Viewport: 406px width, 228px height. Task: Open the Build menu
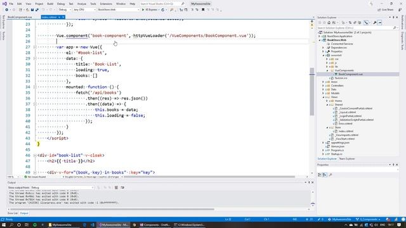click(50, 4)
